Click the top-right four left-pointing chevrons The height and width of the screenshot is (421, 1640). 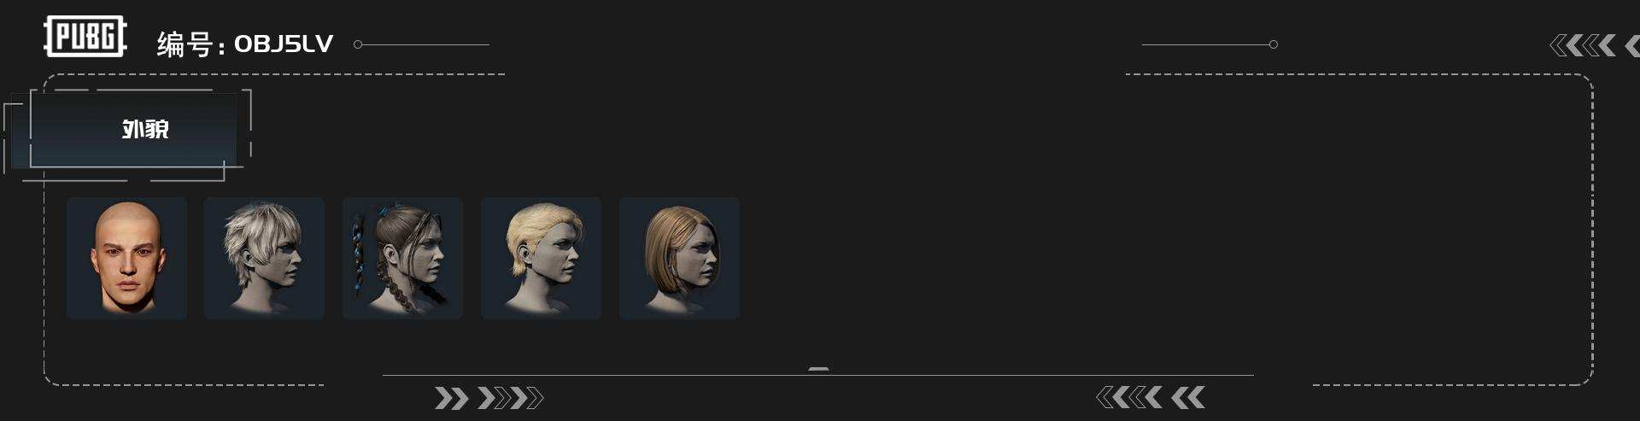point(1583,45)
